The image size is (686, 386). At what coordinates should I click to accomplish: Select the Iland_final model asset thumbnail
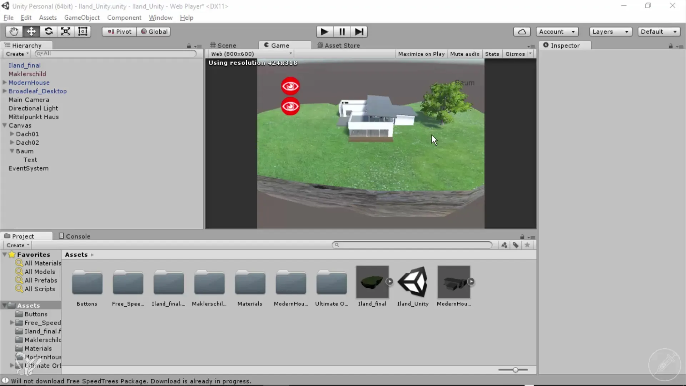[372, 282]
